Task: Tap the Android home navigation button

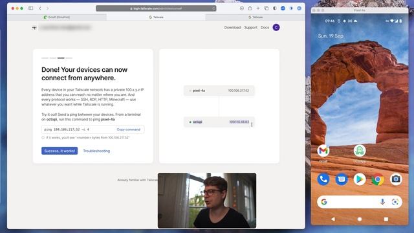Action: pos(360,219)
